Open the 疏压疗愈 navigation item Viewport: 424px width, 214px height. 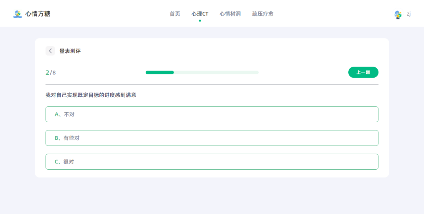click(x=263, y=14)
